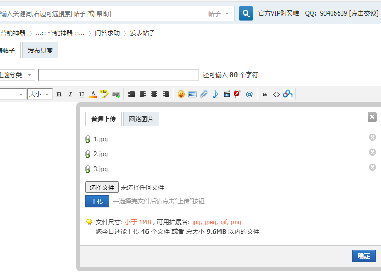Viewport: 381px width, 273px height.
Task: Open the smiley emoticon picker
Action: (x=181, y=94)
